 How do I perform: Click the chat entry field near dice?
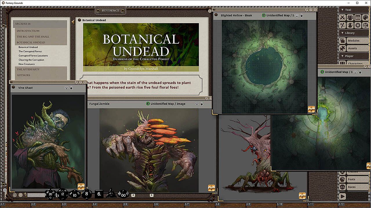[36, 195]
